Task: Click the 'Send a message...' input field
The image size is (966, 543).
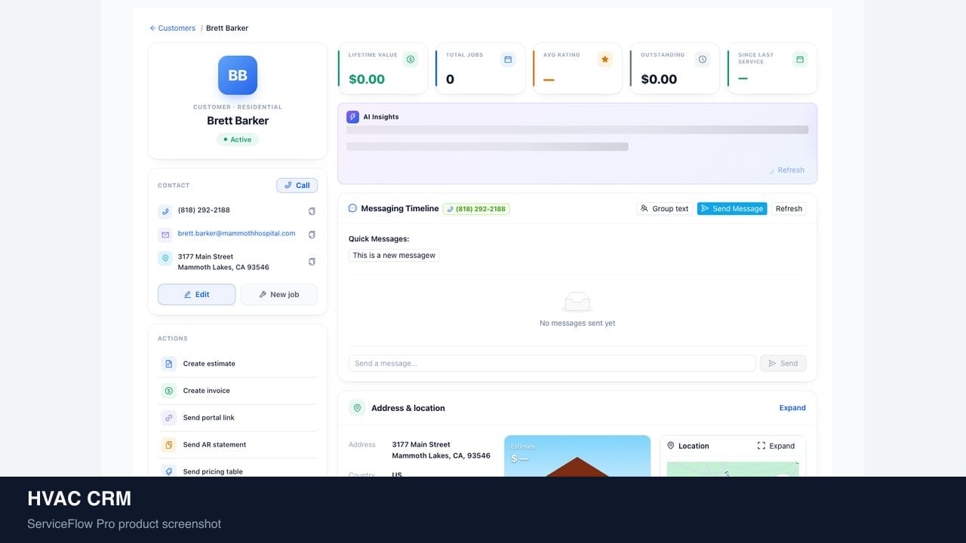Action: (x=552, y=364)
